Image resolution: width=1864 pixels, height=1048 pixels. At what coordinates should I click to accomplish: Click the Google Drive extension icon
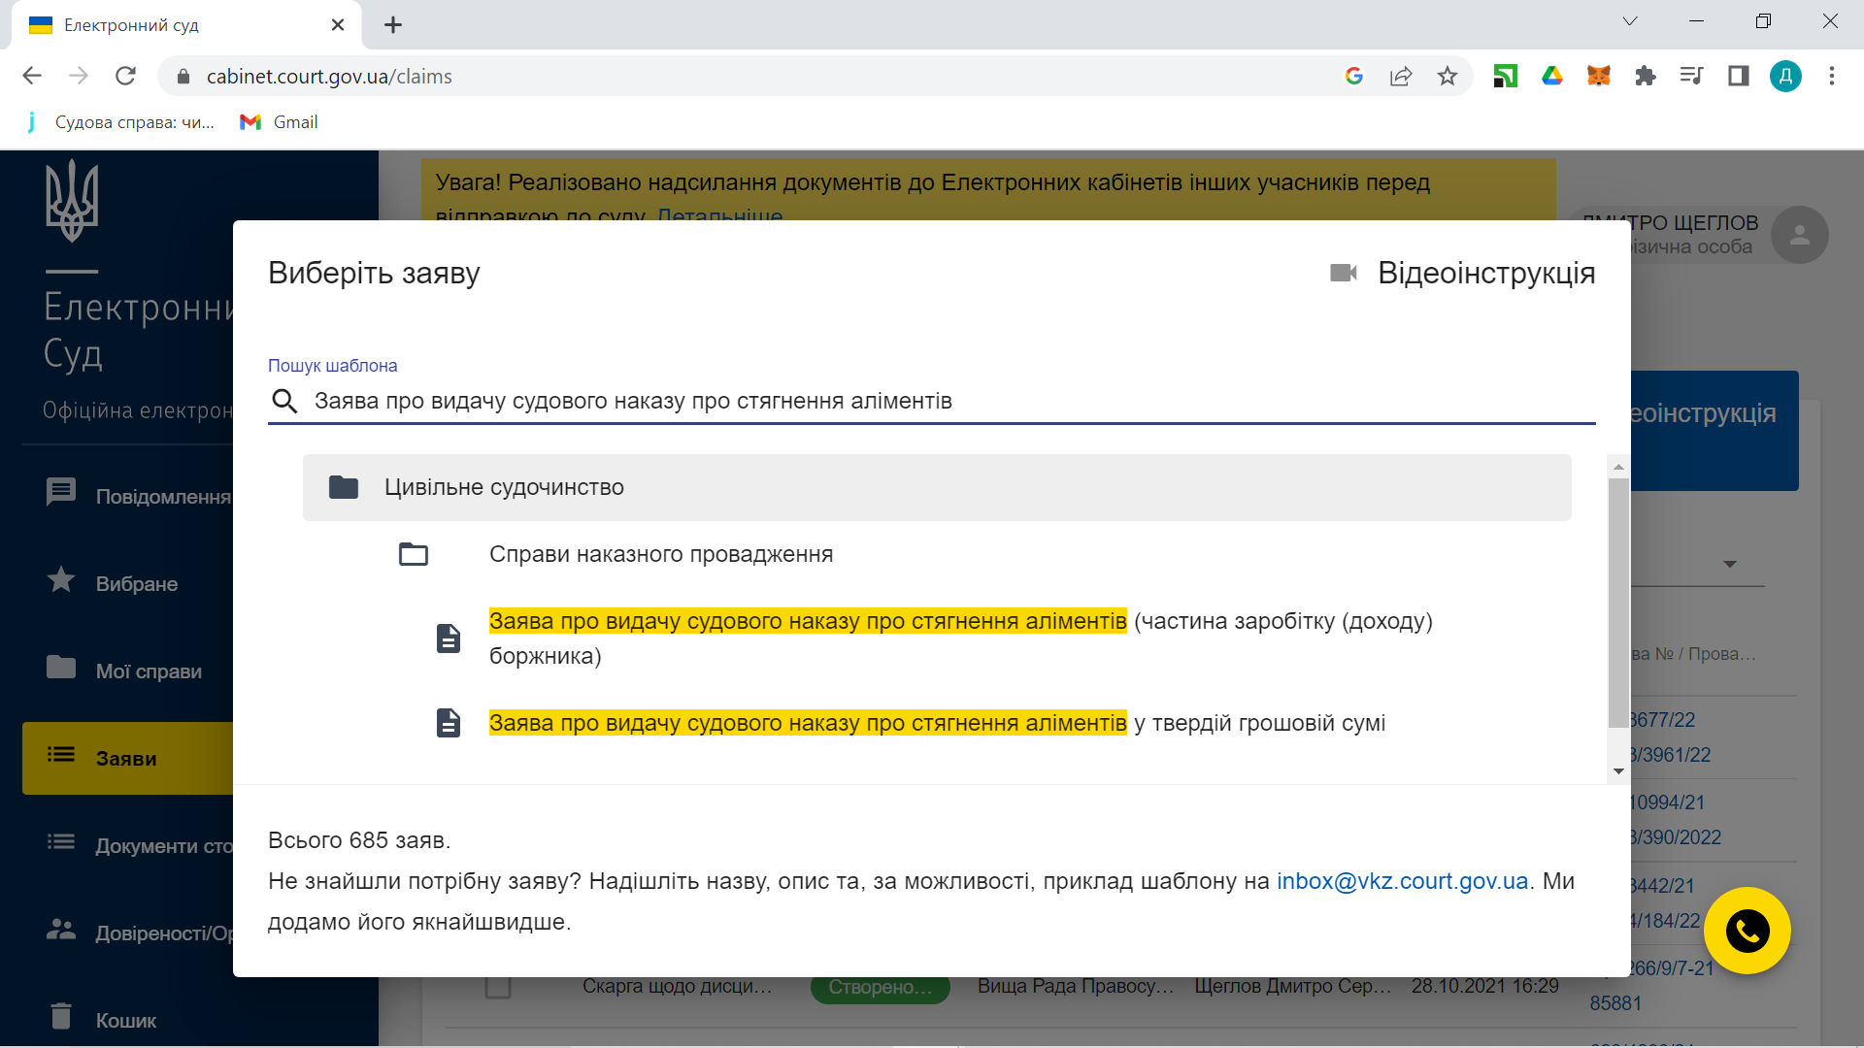(x=1551, y=76)
